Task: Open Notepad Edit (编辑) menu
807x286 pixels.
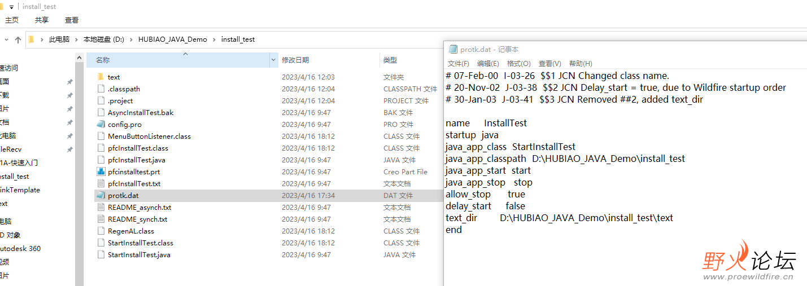Action: 488,64
